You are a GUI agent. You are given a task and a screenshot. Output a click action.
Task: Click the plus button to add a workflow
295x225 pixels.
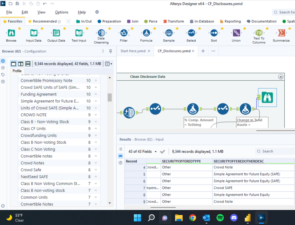203,51
